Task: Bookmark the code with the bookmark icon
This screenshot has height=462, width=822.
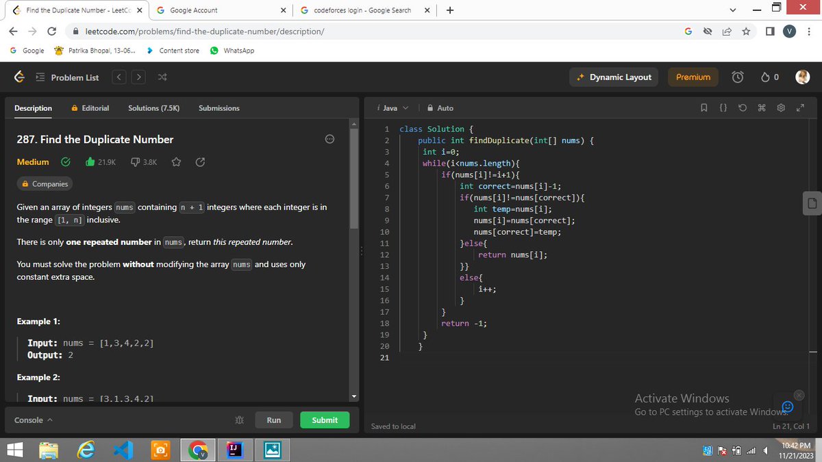Action: [x=706, y=108]
